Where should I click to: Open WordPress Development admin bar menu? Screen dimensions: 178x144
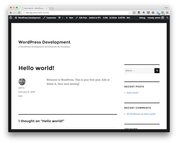pos(28,18)
